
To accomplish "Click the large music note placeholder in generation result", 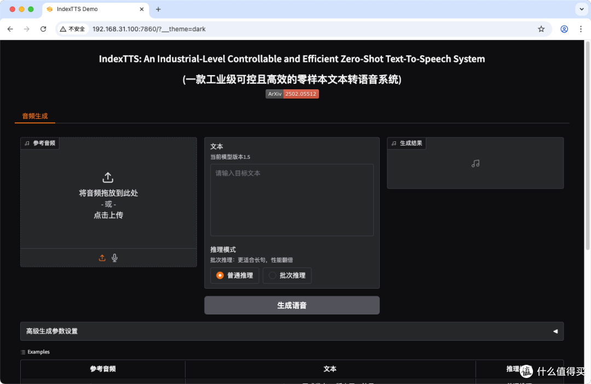I will (475, 163).
